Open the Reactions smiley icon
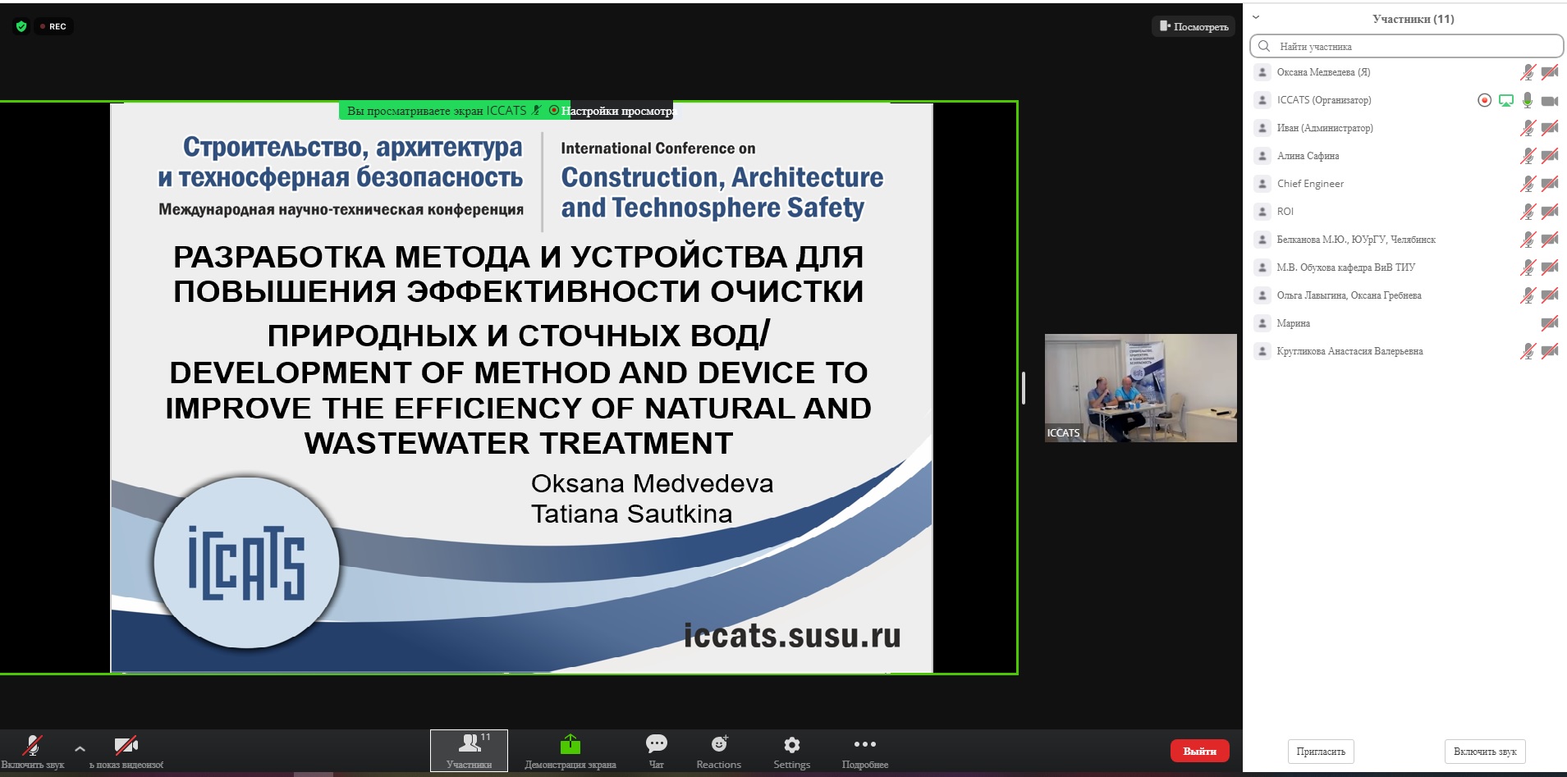The image size is (1567, 777). coord(719,744)
